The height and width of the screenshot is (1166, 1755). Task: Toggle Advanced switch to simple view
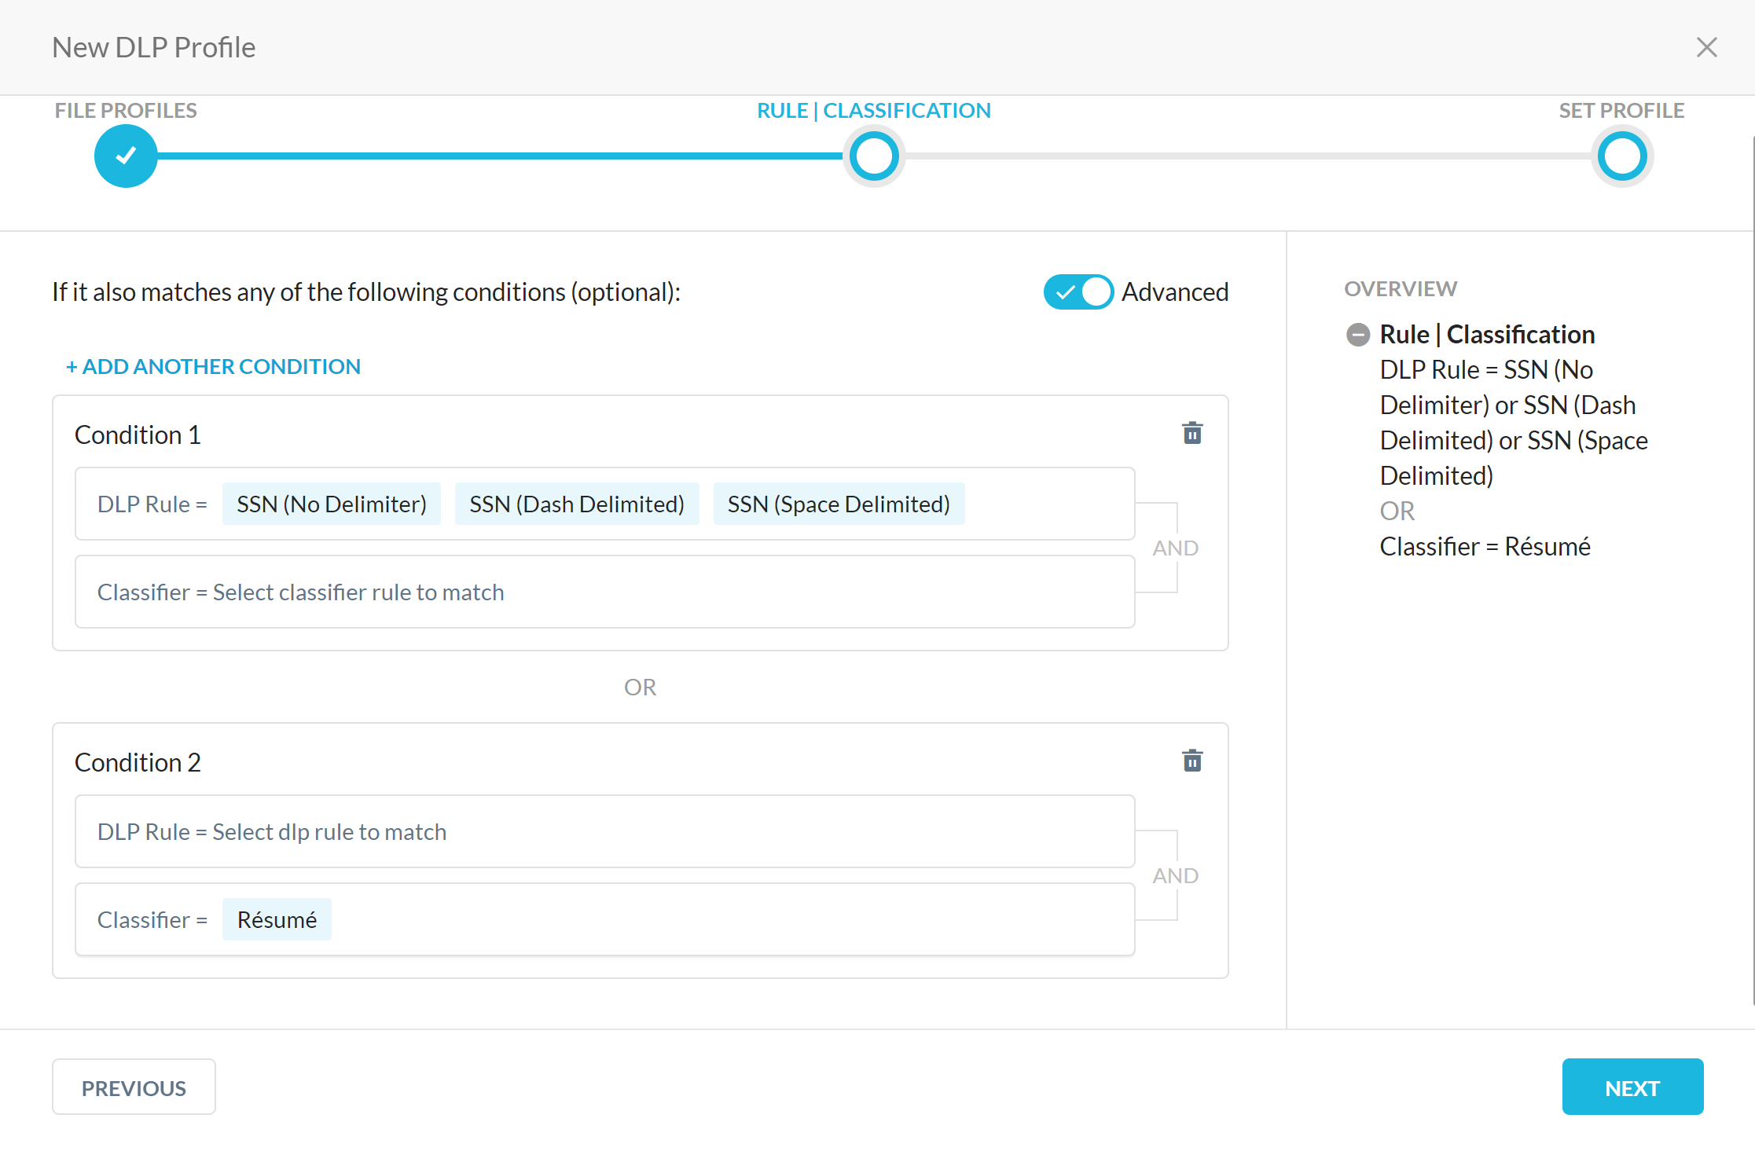coord(1078,291)
